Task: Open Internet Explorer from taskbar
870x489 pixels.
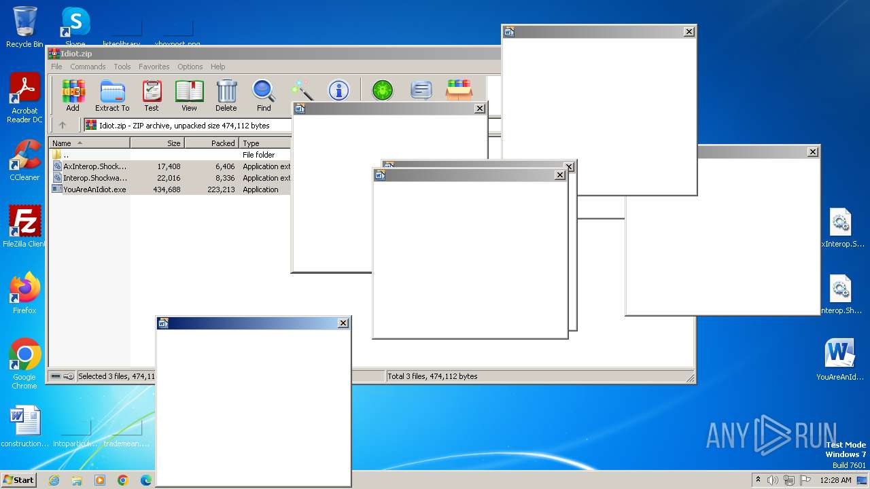Action: (54, 480)
